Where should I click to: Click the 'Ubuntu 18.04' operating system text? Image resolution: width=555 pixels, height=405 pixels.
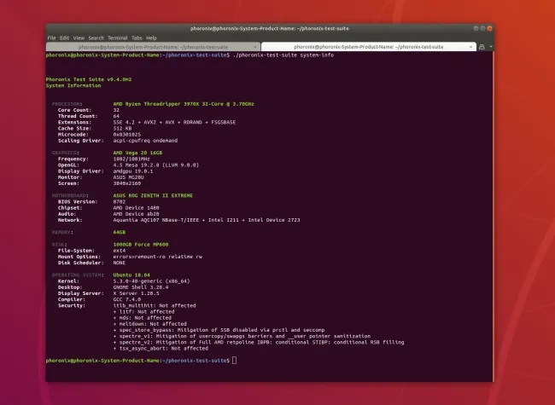131,275
